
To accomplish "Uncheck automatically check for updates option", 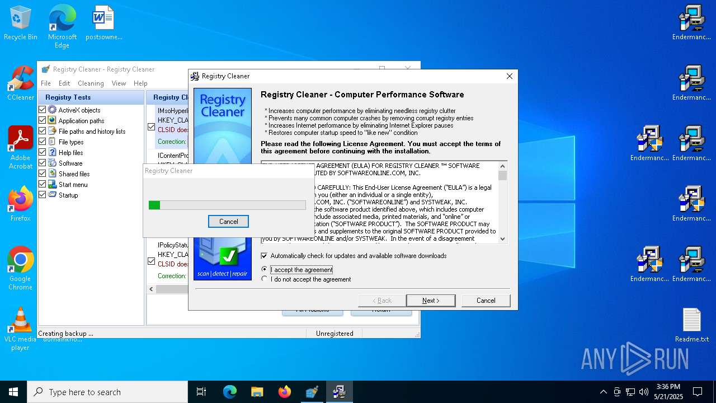I will pos(265,256).
